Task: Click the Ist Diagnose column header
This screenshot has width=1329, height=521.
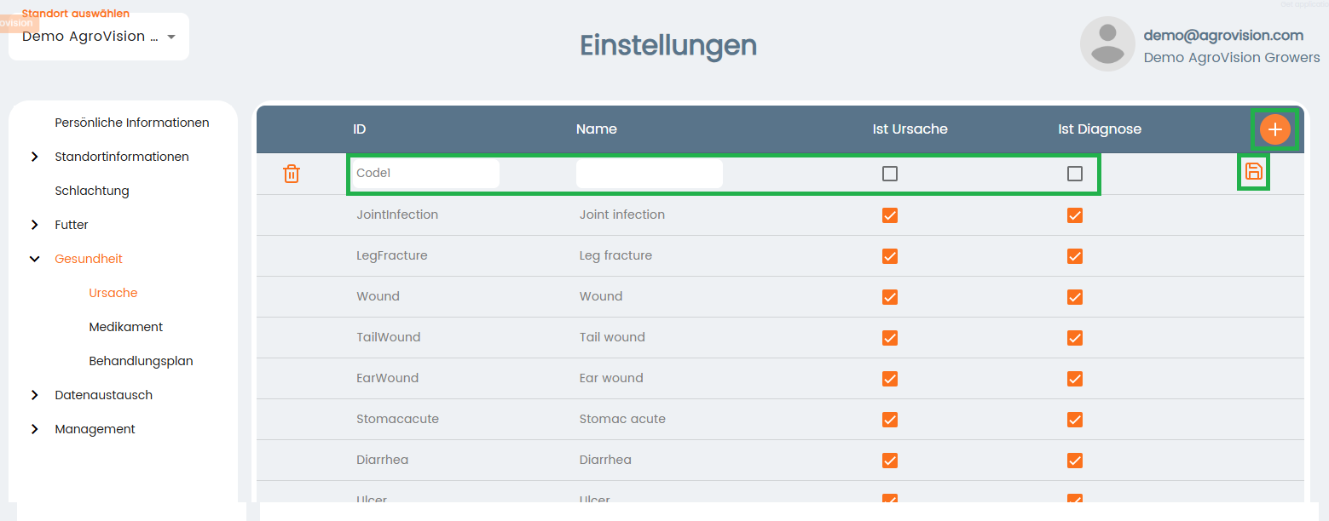Action: (1100, 129)
